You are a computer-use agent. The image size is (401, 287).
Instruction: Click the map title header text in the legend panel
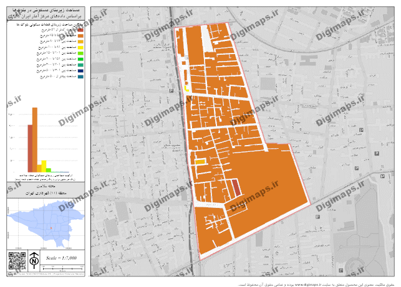pos(46,13)
